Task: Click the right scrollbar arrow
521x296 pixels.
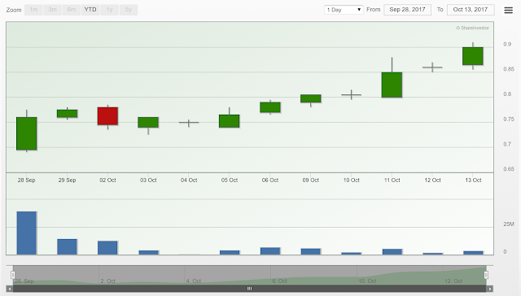Action: (490, 289)
